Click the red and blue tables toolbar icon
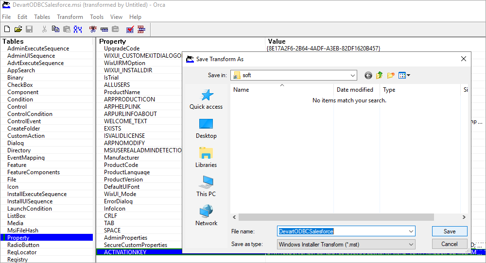The width and height of the screenshot is (486, 263). pos(141,29)
